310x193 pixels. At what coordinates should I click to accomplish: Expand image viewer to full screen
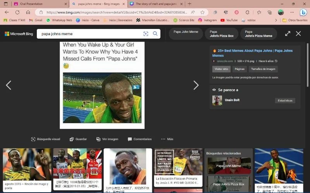(x=288, y=34)
